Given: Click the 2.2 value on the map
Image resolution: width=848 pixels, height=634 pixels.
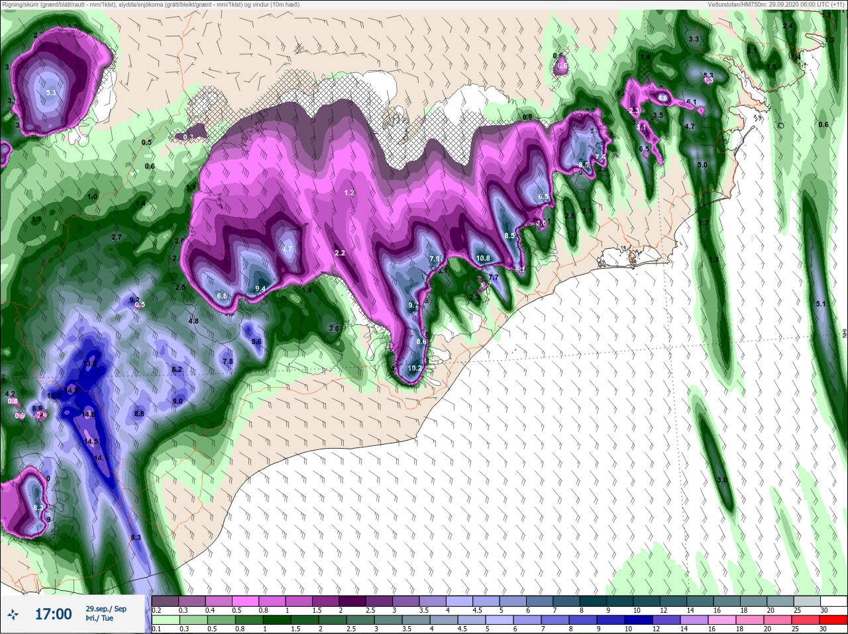Looking at the screenshot, I should click(340, 253).
